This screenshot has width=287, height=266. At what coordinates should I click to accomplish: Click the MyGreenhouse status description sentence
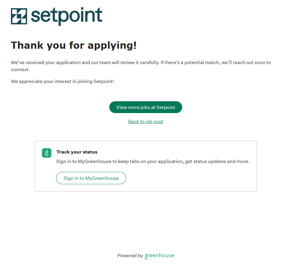point(153,161)
